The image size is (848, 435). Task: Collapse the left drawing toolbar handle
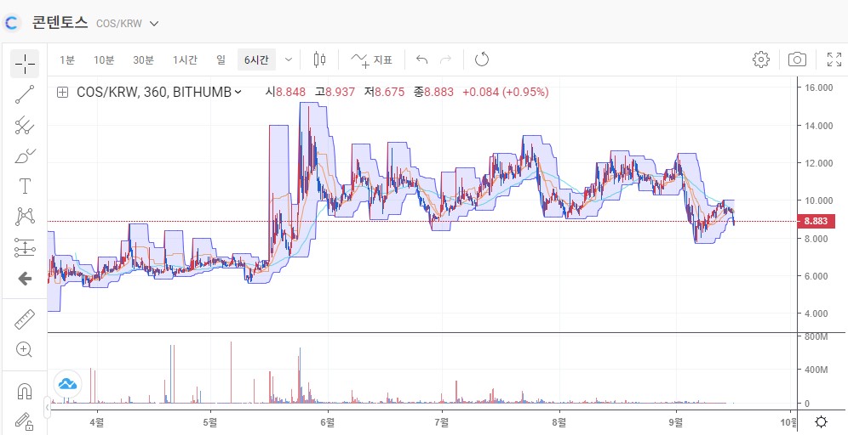(x=48, y=408)
